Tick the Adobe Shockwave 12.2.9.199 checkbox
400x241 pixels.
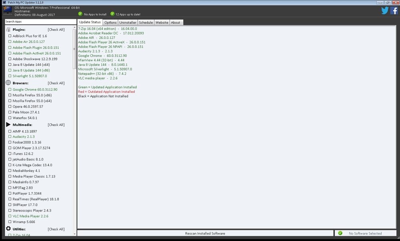(x=10, y=59)
